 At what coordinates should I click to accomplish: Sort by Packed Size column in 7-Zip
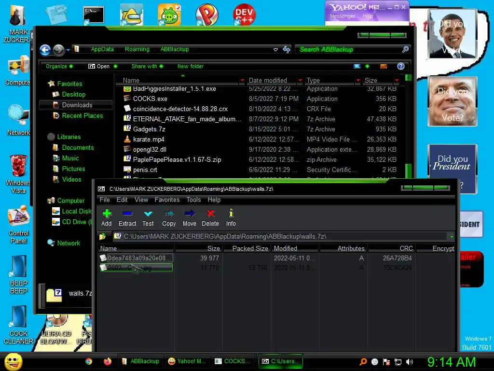click(247, 249)
